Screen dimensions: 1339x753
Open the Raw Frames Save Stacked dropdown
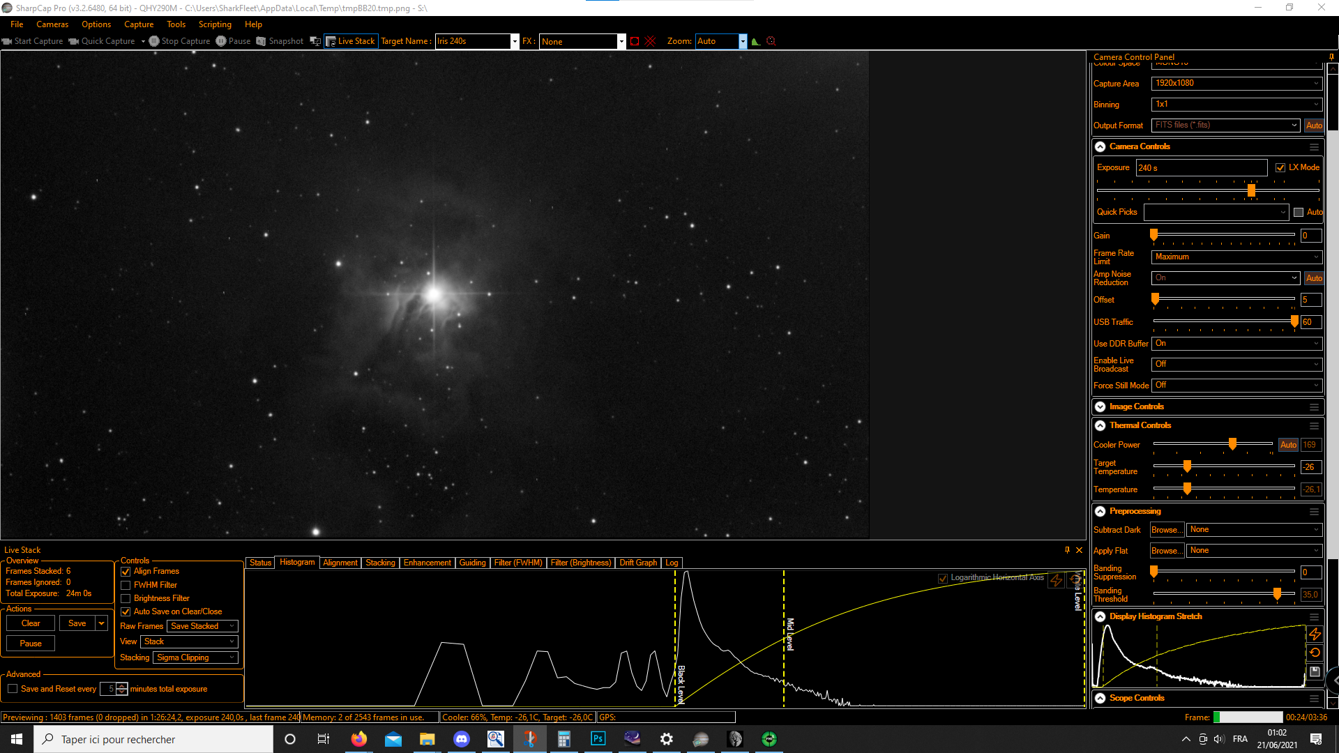pyautogui.click(x=202, y=626)
